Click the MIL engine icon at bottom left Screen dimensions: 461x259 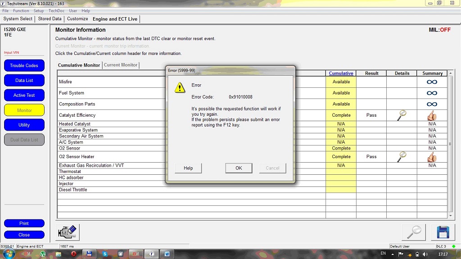pos(68,232)
